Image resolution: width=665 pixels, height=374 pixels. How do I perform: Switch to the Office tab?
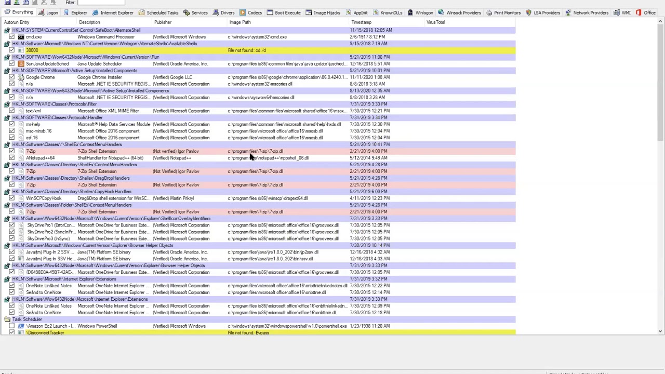pyautogui.click(x=646, y=12)
